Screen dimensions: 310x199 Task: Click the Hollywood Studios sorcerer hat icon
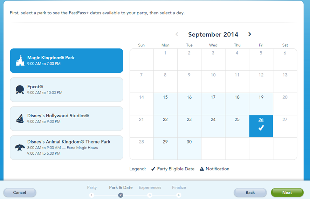(20, 119)
